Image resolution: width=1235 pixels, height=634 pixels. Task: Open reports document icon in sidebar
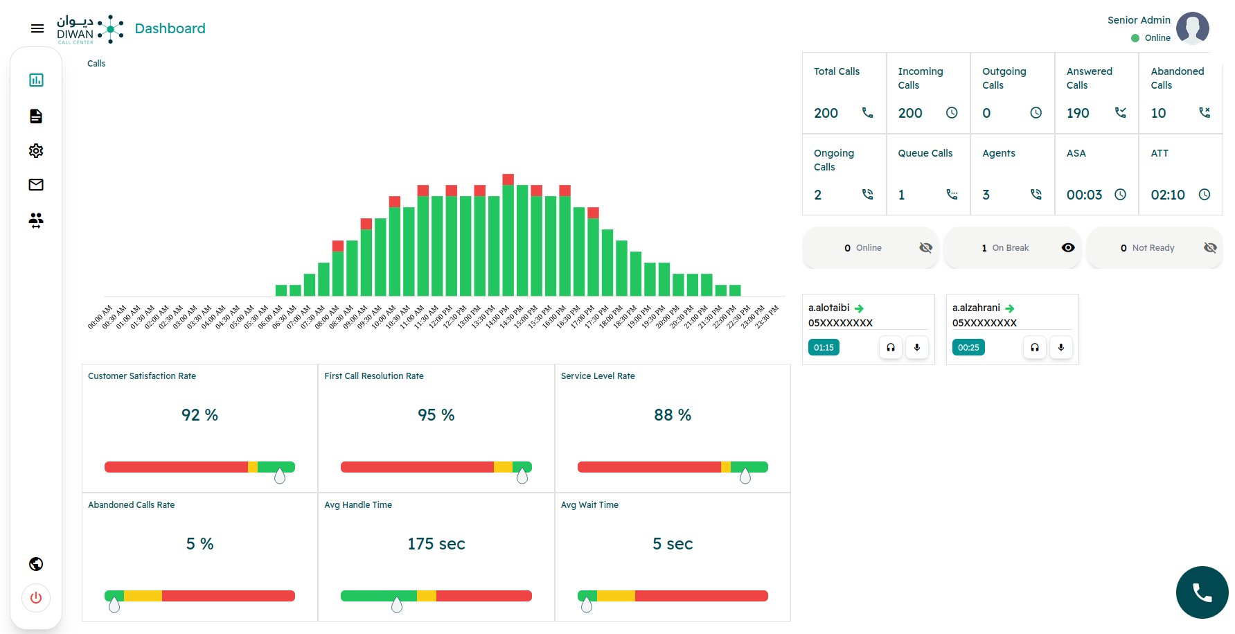click(x=36, y=116)
